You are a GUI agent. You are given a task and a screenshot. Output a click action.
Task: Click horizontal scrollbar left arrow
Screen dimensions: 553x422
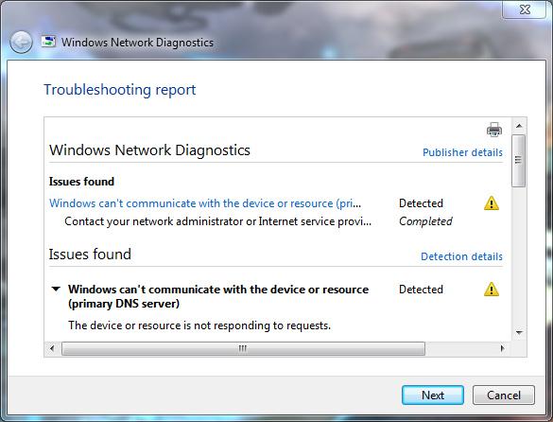(52, 348)
